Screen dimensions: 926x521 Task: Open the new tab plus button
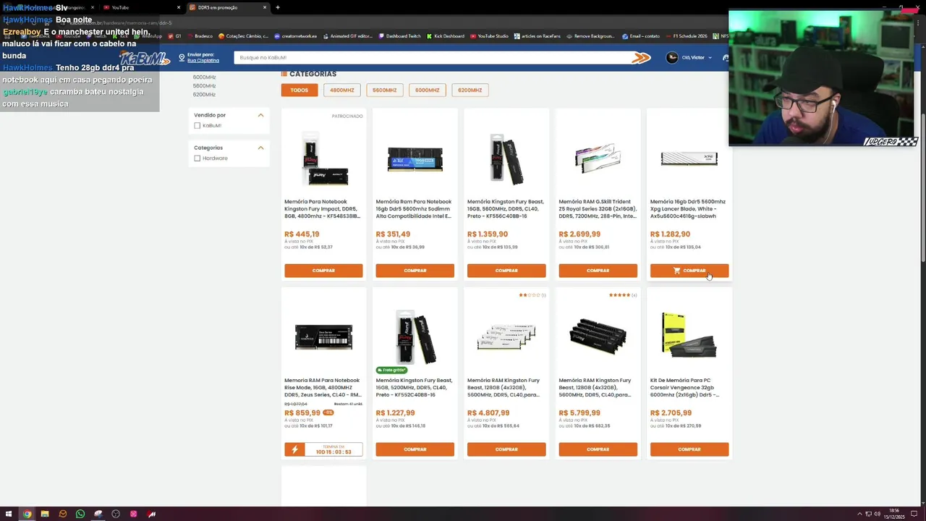[277, 7]
